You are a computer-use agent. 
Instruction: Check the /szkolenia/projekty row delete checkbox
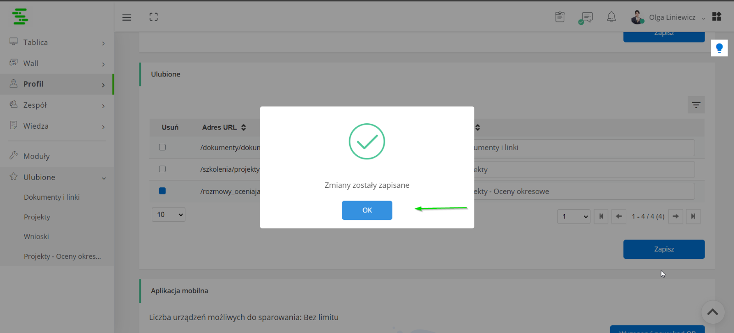(x=162, y=169)
